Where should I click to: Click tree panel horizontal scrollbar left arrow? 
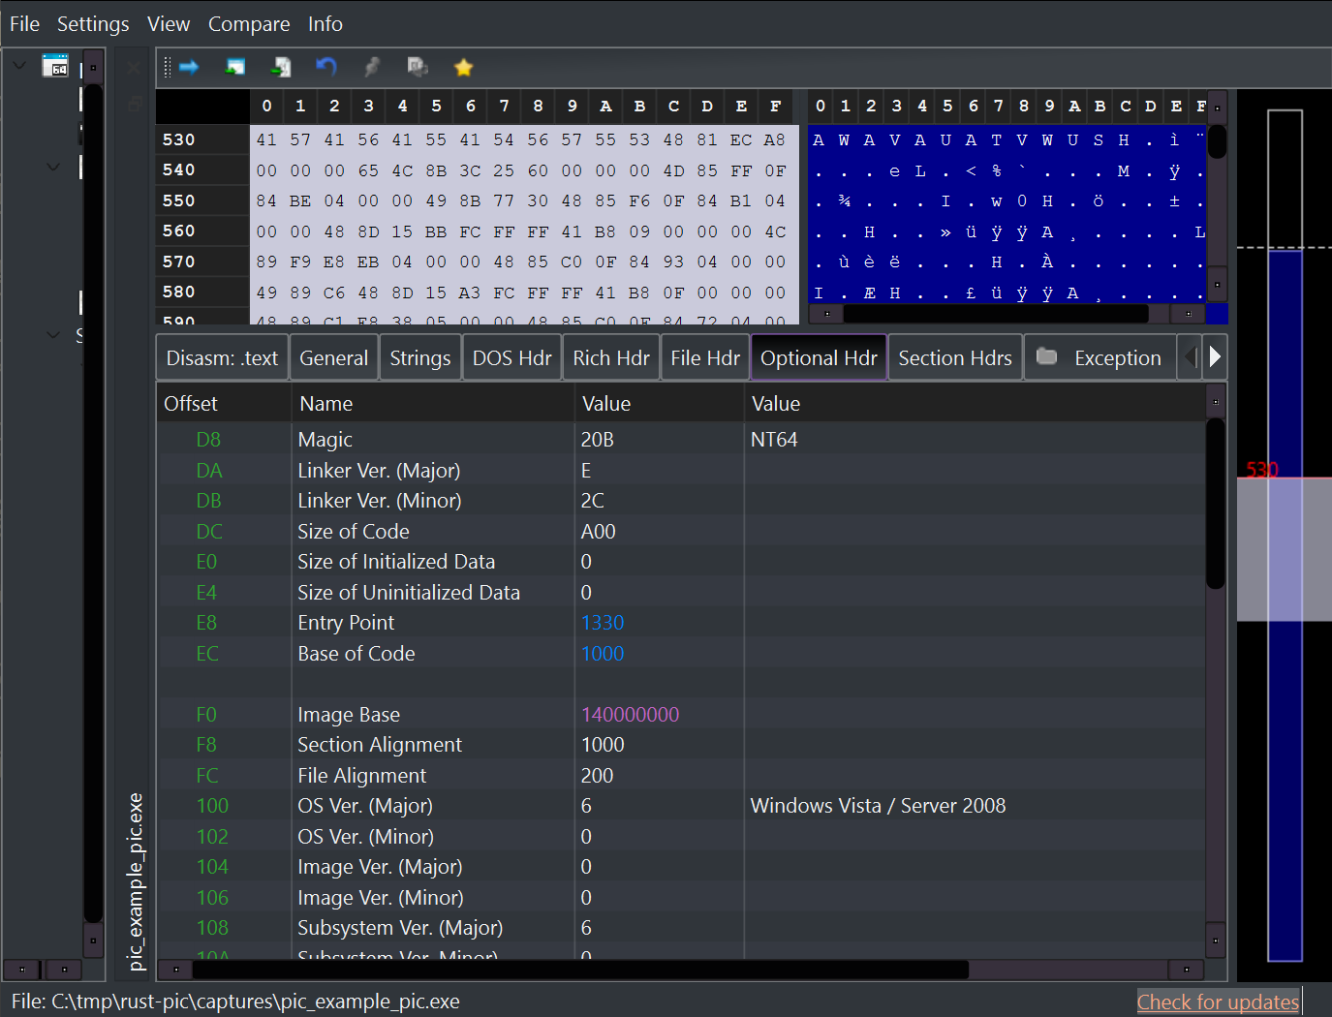pos(21,970)
